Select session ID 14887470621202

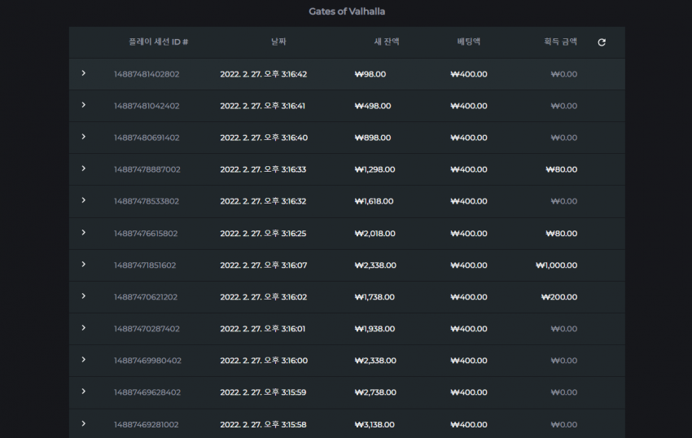(x=146, y=297)
